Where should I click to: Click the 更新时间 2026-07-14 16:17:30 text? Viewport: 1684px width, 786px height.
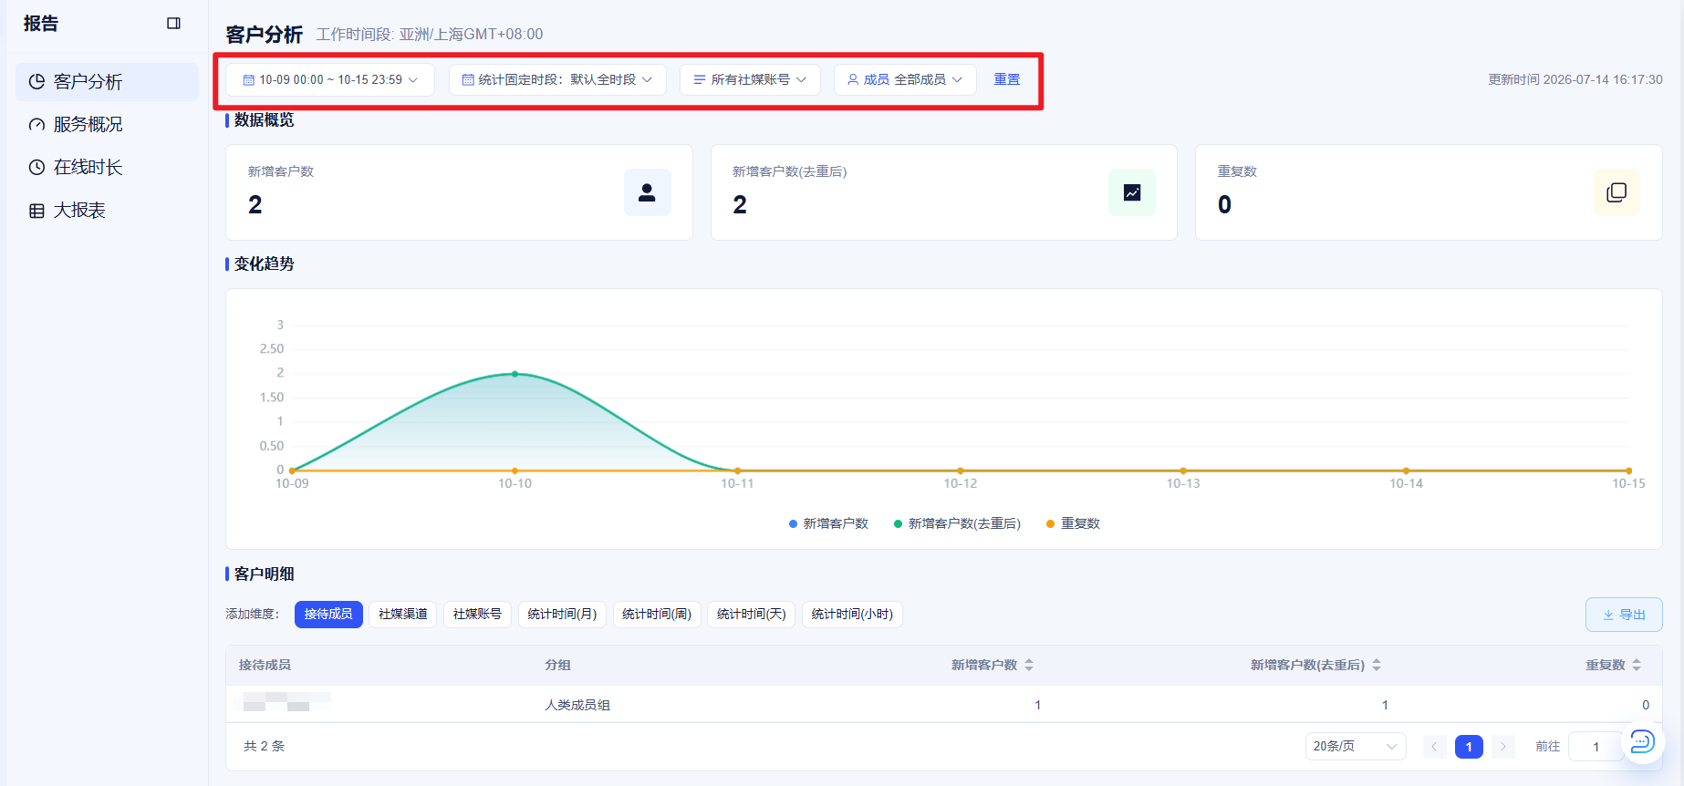coord(1575,80)
